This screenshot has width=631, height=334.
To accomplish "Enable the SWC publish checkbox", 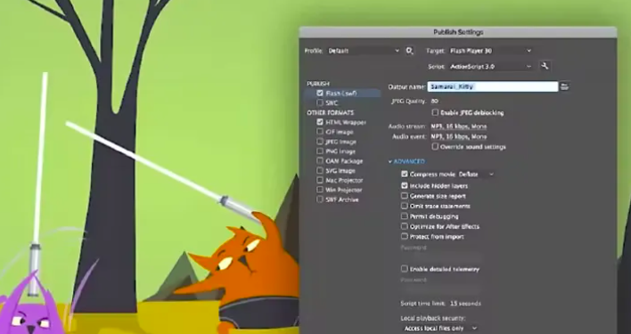I will click(x=320, y=102).
